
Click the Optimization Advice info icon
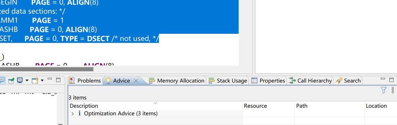[x=79, y=113]
